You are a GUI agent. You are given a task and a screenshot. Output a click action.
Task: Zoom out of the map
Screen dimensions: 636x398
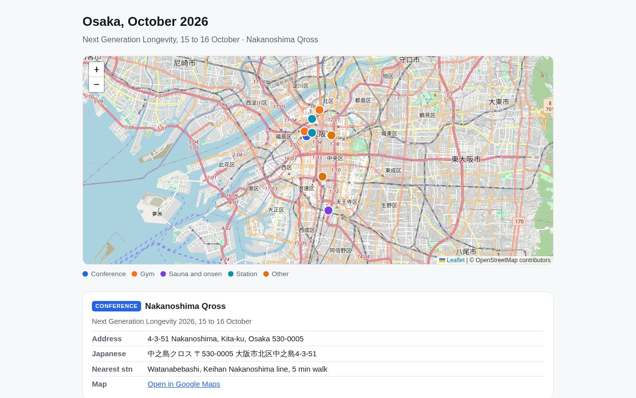click(96, 85)
